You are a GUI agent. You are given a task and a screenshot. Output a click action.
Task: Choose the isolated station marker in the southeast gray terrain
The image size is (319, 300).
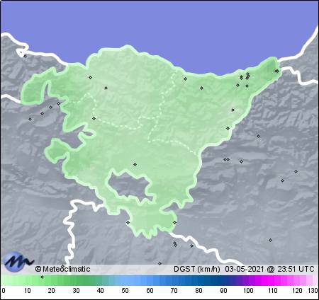(x=270, y=240)
